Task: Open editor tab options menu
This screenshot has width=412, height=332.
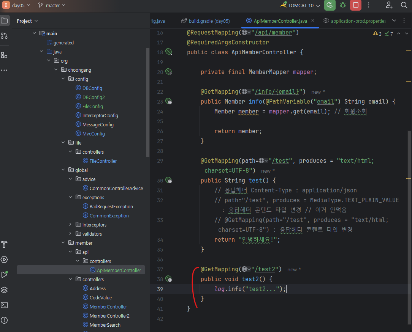Action: pos(404,21)
